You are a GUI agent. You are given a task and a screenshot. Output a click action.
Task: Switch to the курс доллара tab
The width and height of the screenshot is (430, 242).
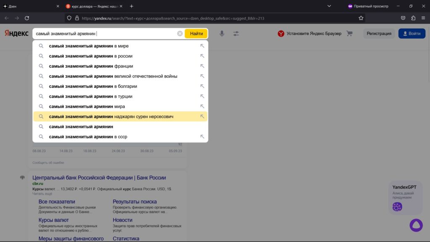coord(94,6)
